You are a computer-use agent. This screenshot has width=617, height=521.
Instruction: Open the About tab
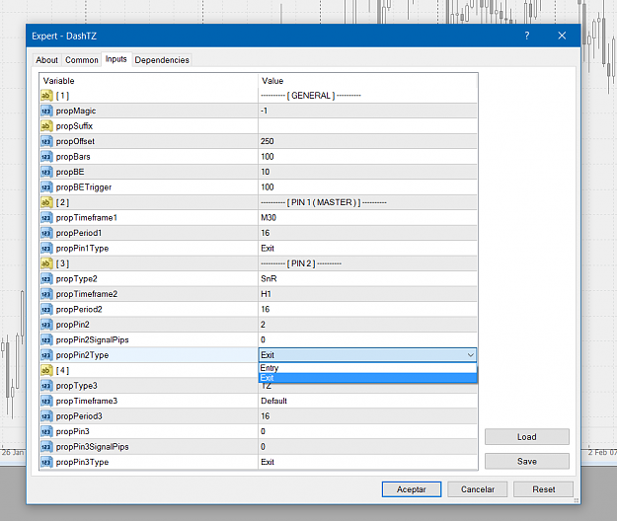(46, 60)
